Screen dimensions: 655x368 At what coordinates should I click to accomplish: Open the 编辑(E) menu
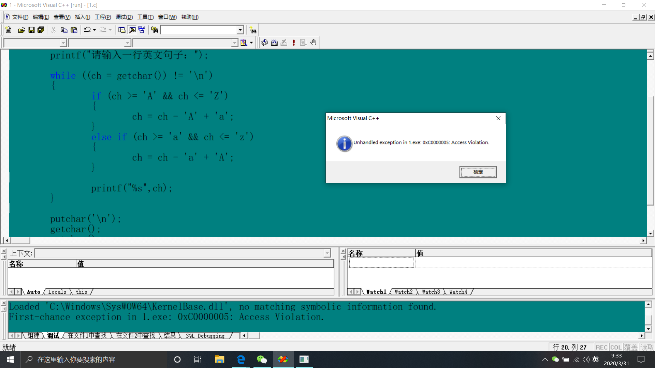pos(41,17)
